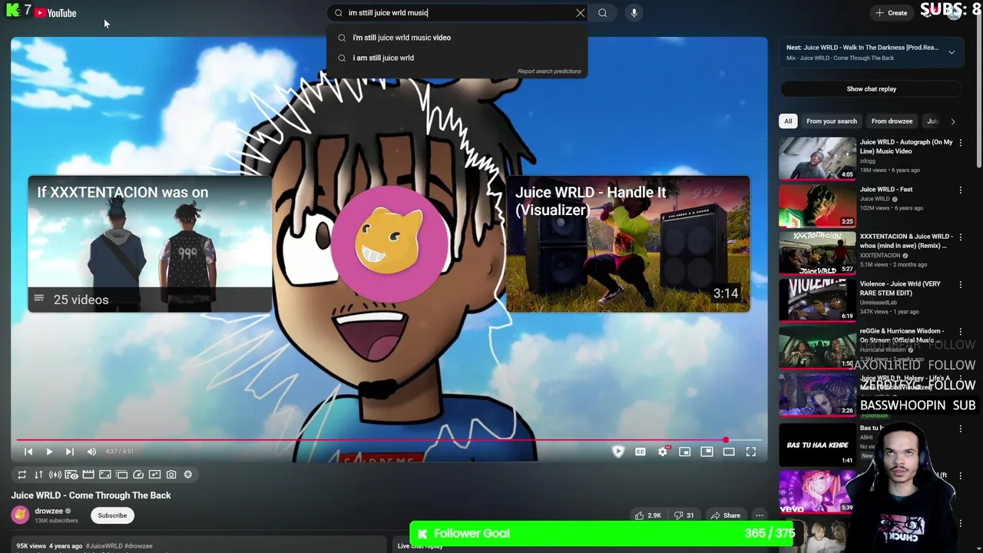Select the 'All' filter chip
This screenshot has width=983, height=553.
coord(787,121)
